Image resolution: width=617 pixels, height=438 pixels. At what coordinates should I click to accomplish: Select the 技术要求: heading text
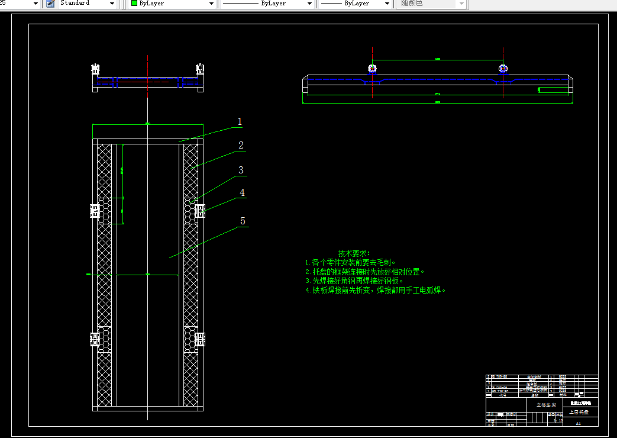(x=354, y=253)
